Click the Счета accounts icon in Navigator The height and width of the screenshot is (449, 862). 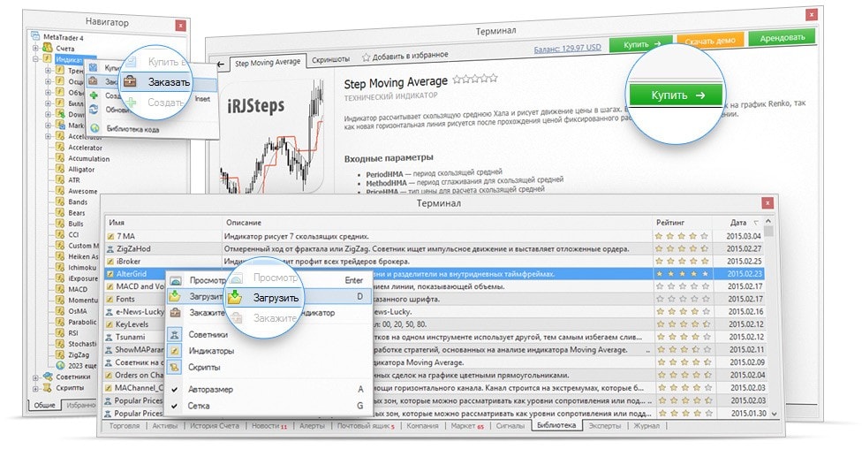(47, 48)
